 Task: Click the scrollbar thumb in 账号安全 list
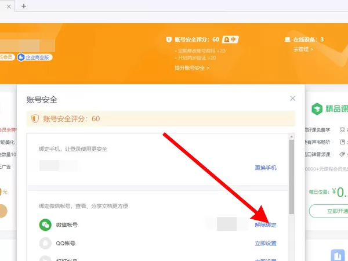point(291,177)
